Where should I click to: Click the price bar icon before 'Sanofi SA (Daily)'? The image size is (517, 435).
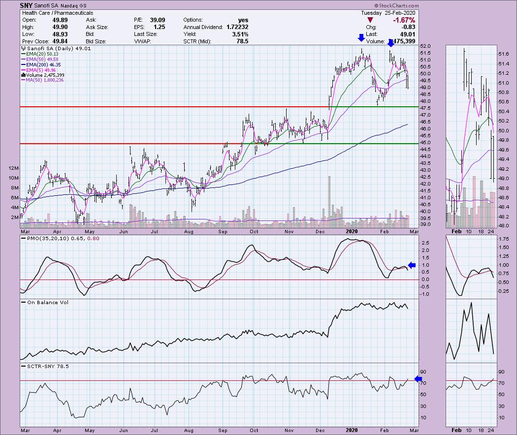click(x=24, y=48)
